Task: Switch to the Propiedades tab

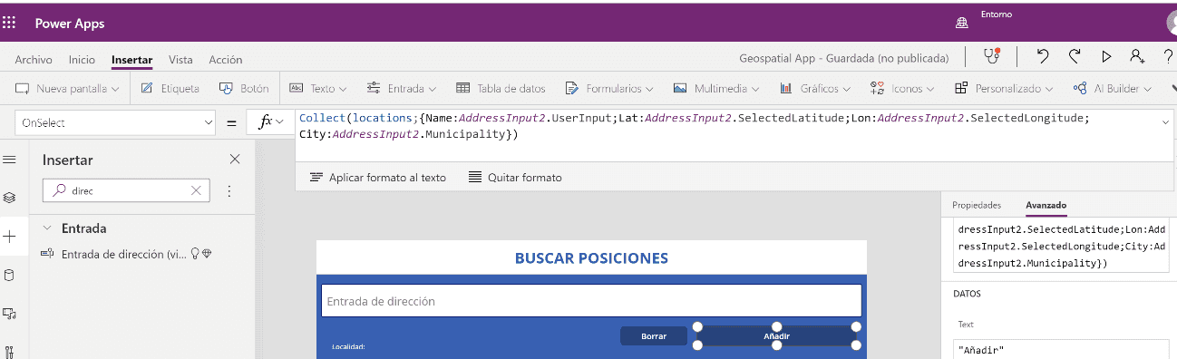Action: (x=976, y=205)
